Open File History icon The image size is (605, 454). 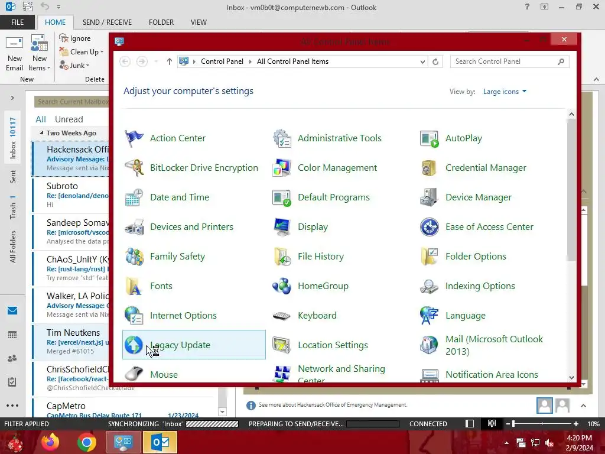(282, 257)
